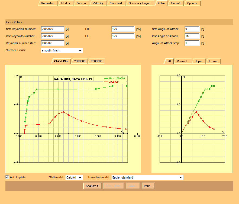Go to the Aircraft tab

coord(175,3)
